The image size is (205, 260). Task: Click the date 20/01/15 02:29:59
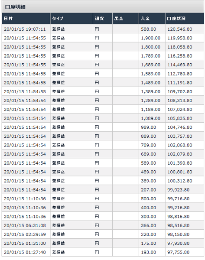(x=25, y=234)
